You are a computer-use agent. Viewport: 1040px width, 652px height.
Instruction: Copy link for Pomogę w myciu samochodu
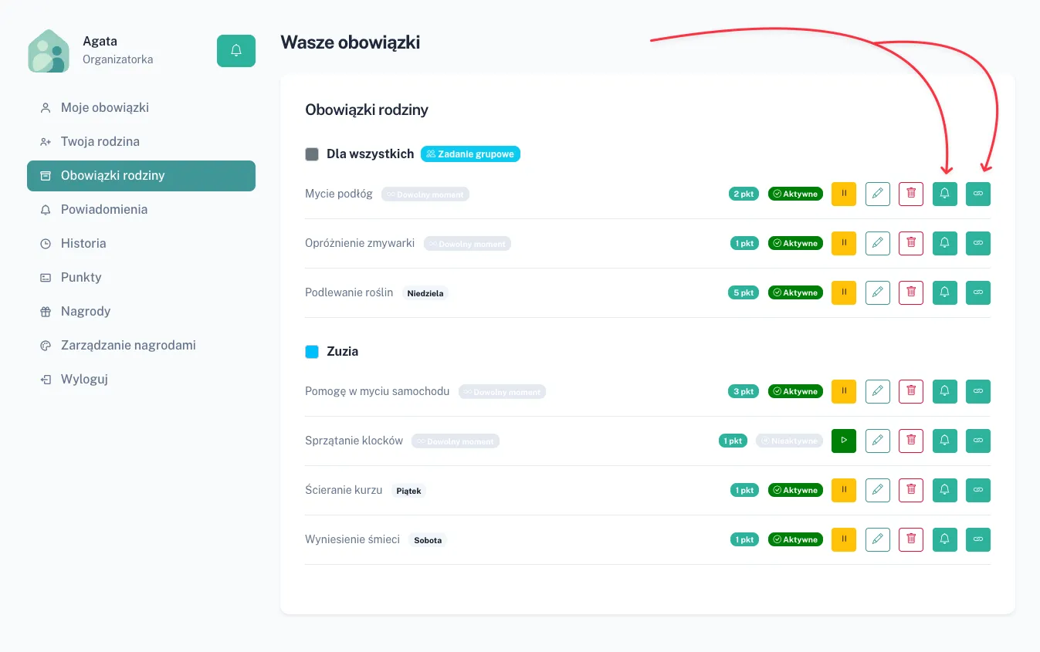[x=977, y=392]
